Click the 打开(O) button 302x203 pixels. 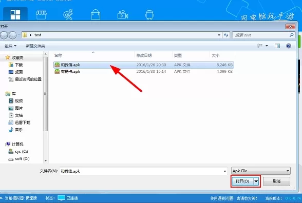[242, 181]
